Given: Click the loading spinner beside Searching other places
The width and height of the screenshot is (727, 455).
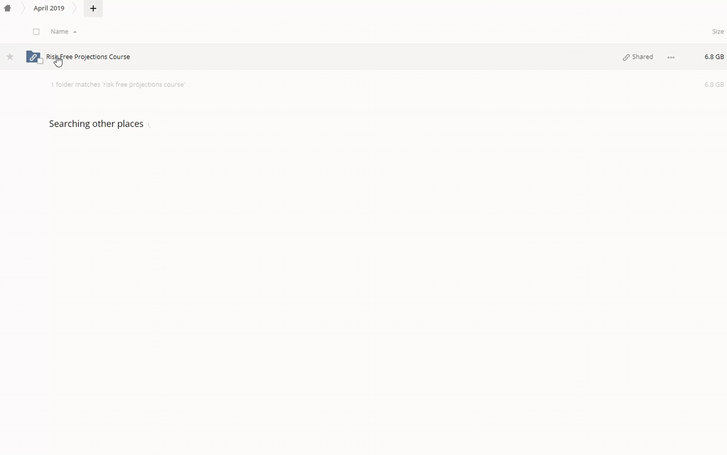Looking at the screenshot, I should pyautogui.click(x=149, y=124).
